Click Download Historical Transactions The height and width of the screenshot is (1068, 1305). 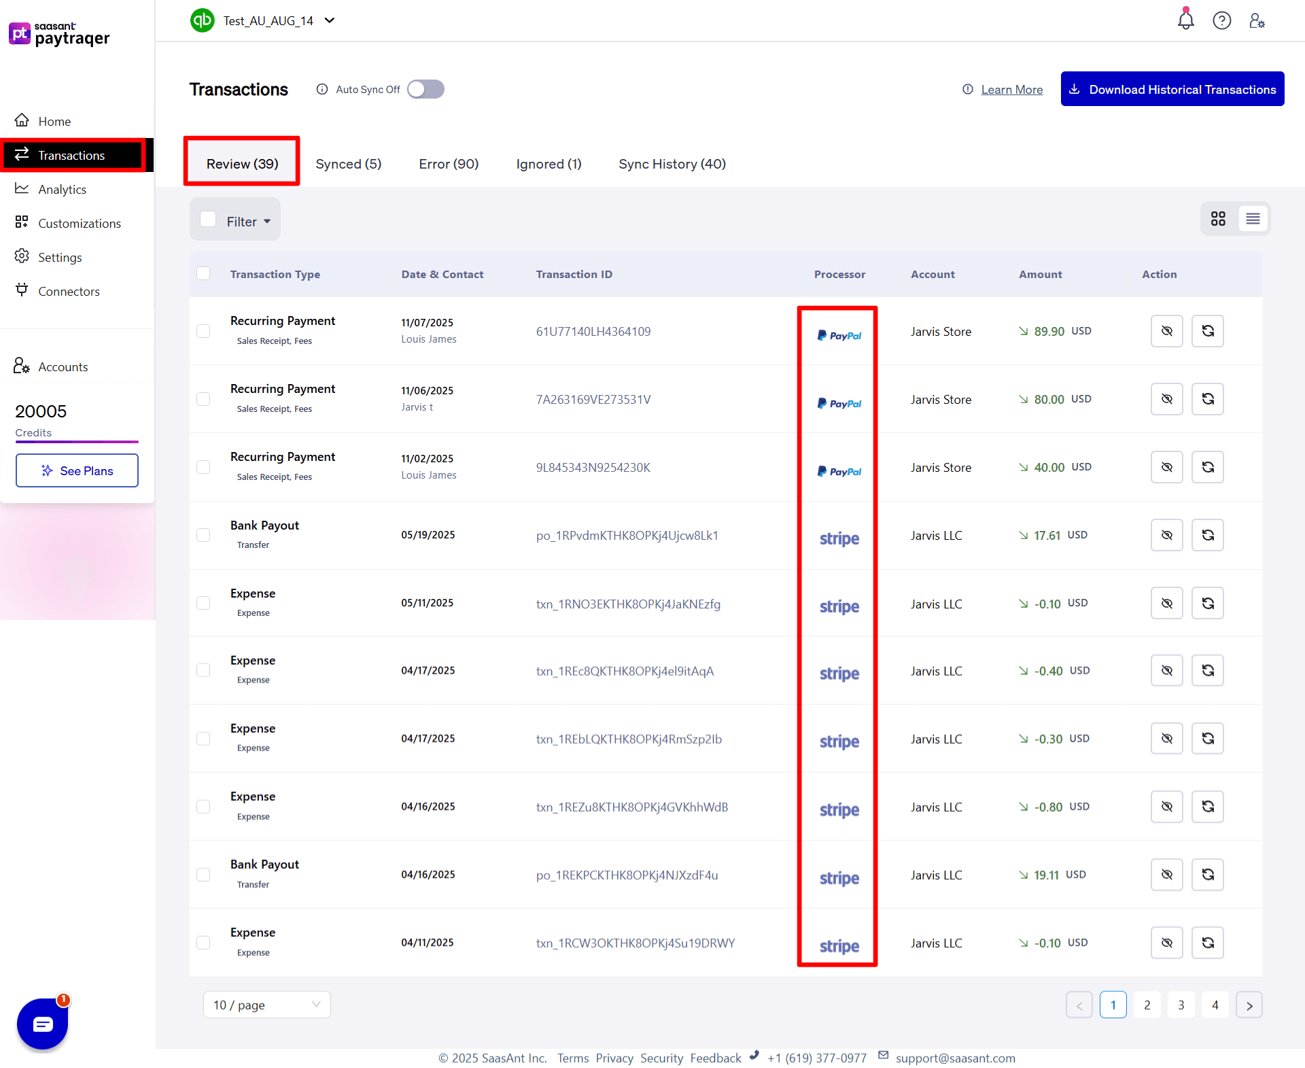(1172, 89)
